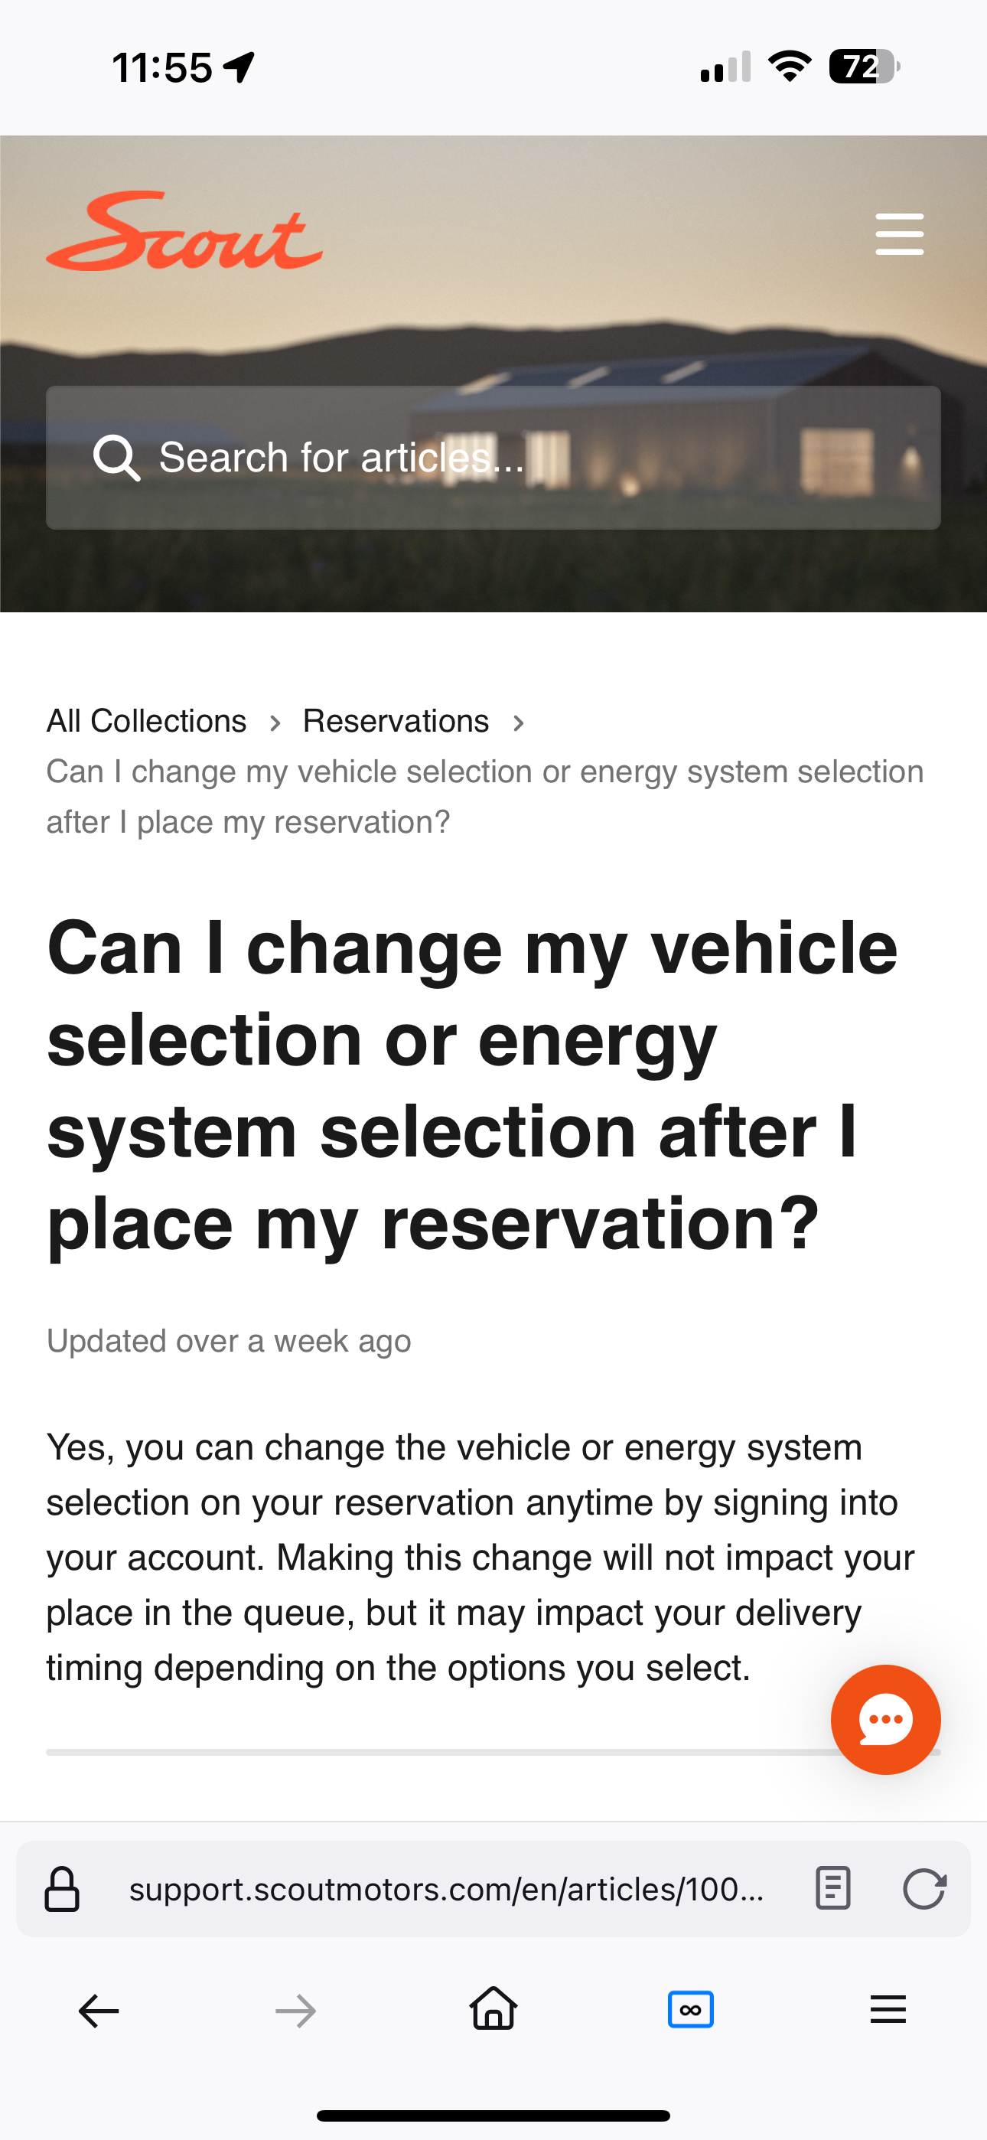Tap the 72 percent battery indicator
This screenshot has height=2140, width=987.
(x=862, y=67)
